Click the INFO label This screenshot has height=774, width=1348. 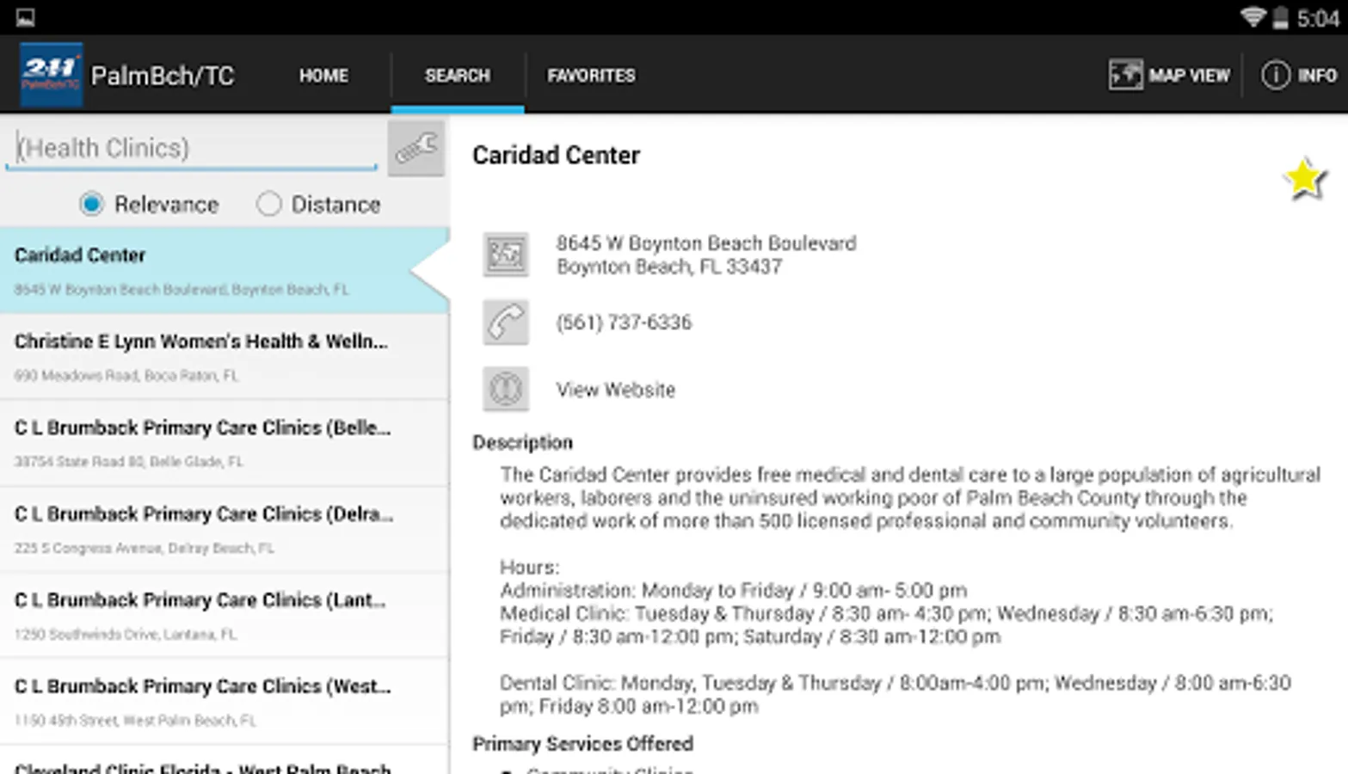coord(1317,76)
